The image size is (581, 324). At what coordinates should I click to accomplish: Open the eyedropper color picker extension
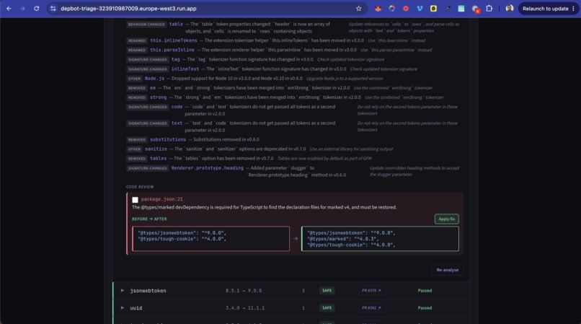447,9
